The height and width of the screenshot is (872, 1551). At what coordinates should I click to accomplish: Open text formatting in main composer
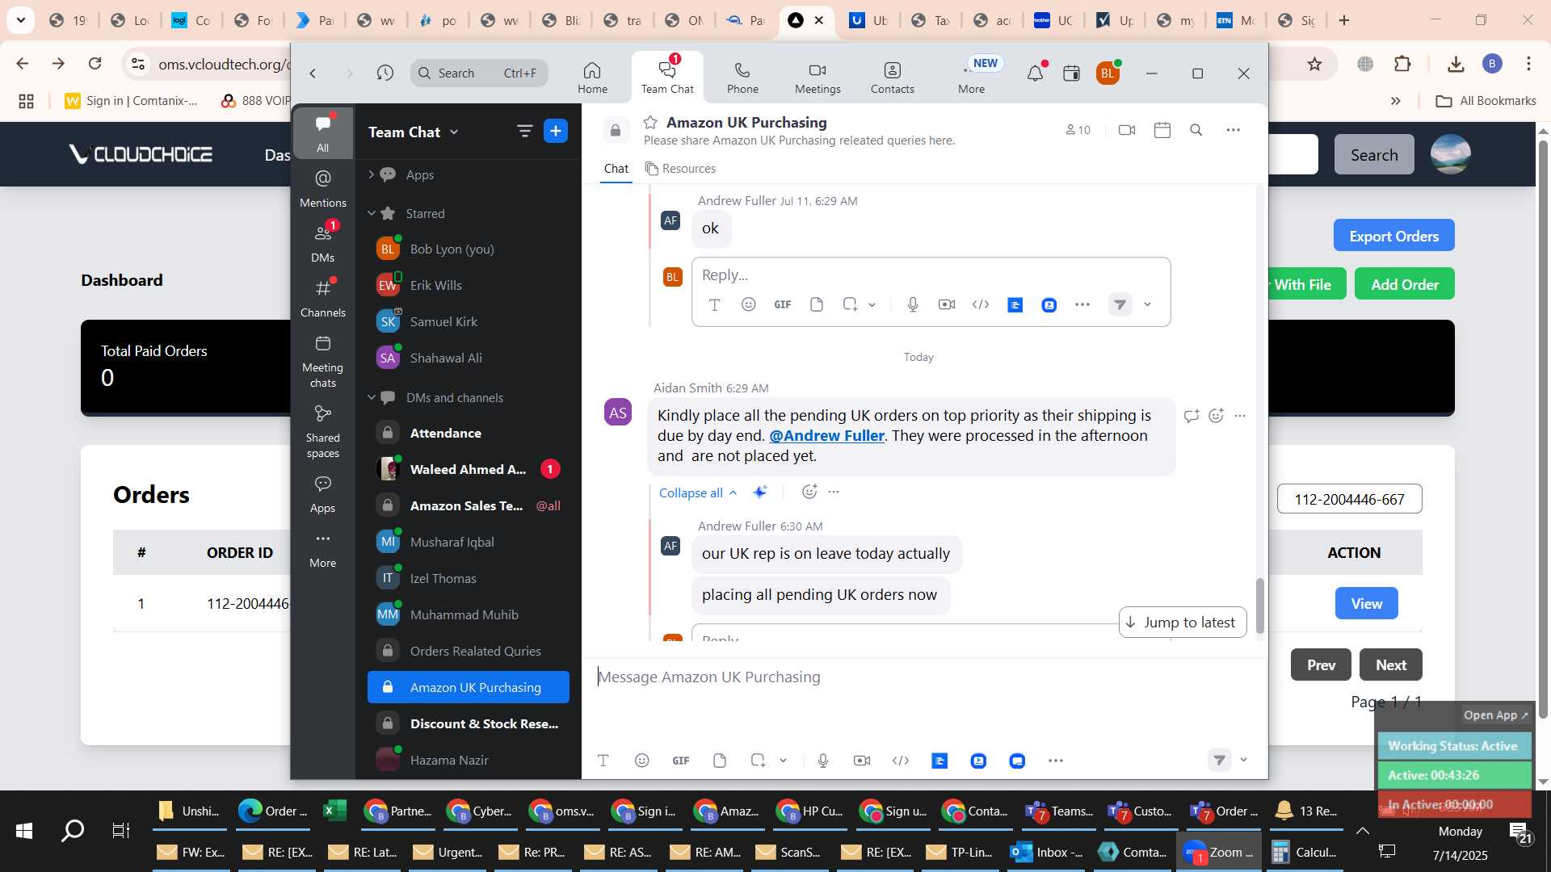603,761
